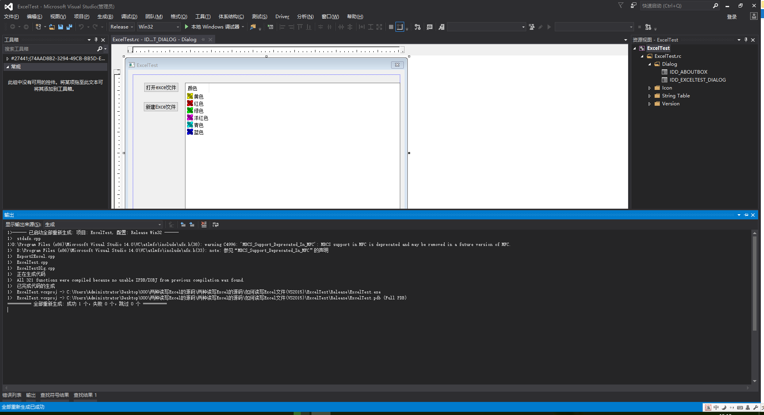The height and width of the screenshot is (415, 764).
Task: Open the 生成(B) build menu
Action: [105, 16]
